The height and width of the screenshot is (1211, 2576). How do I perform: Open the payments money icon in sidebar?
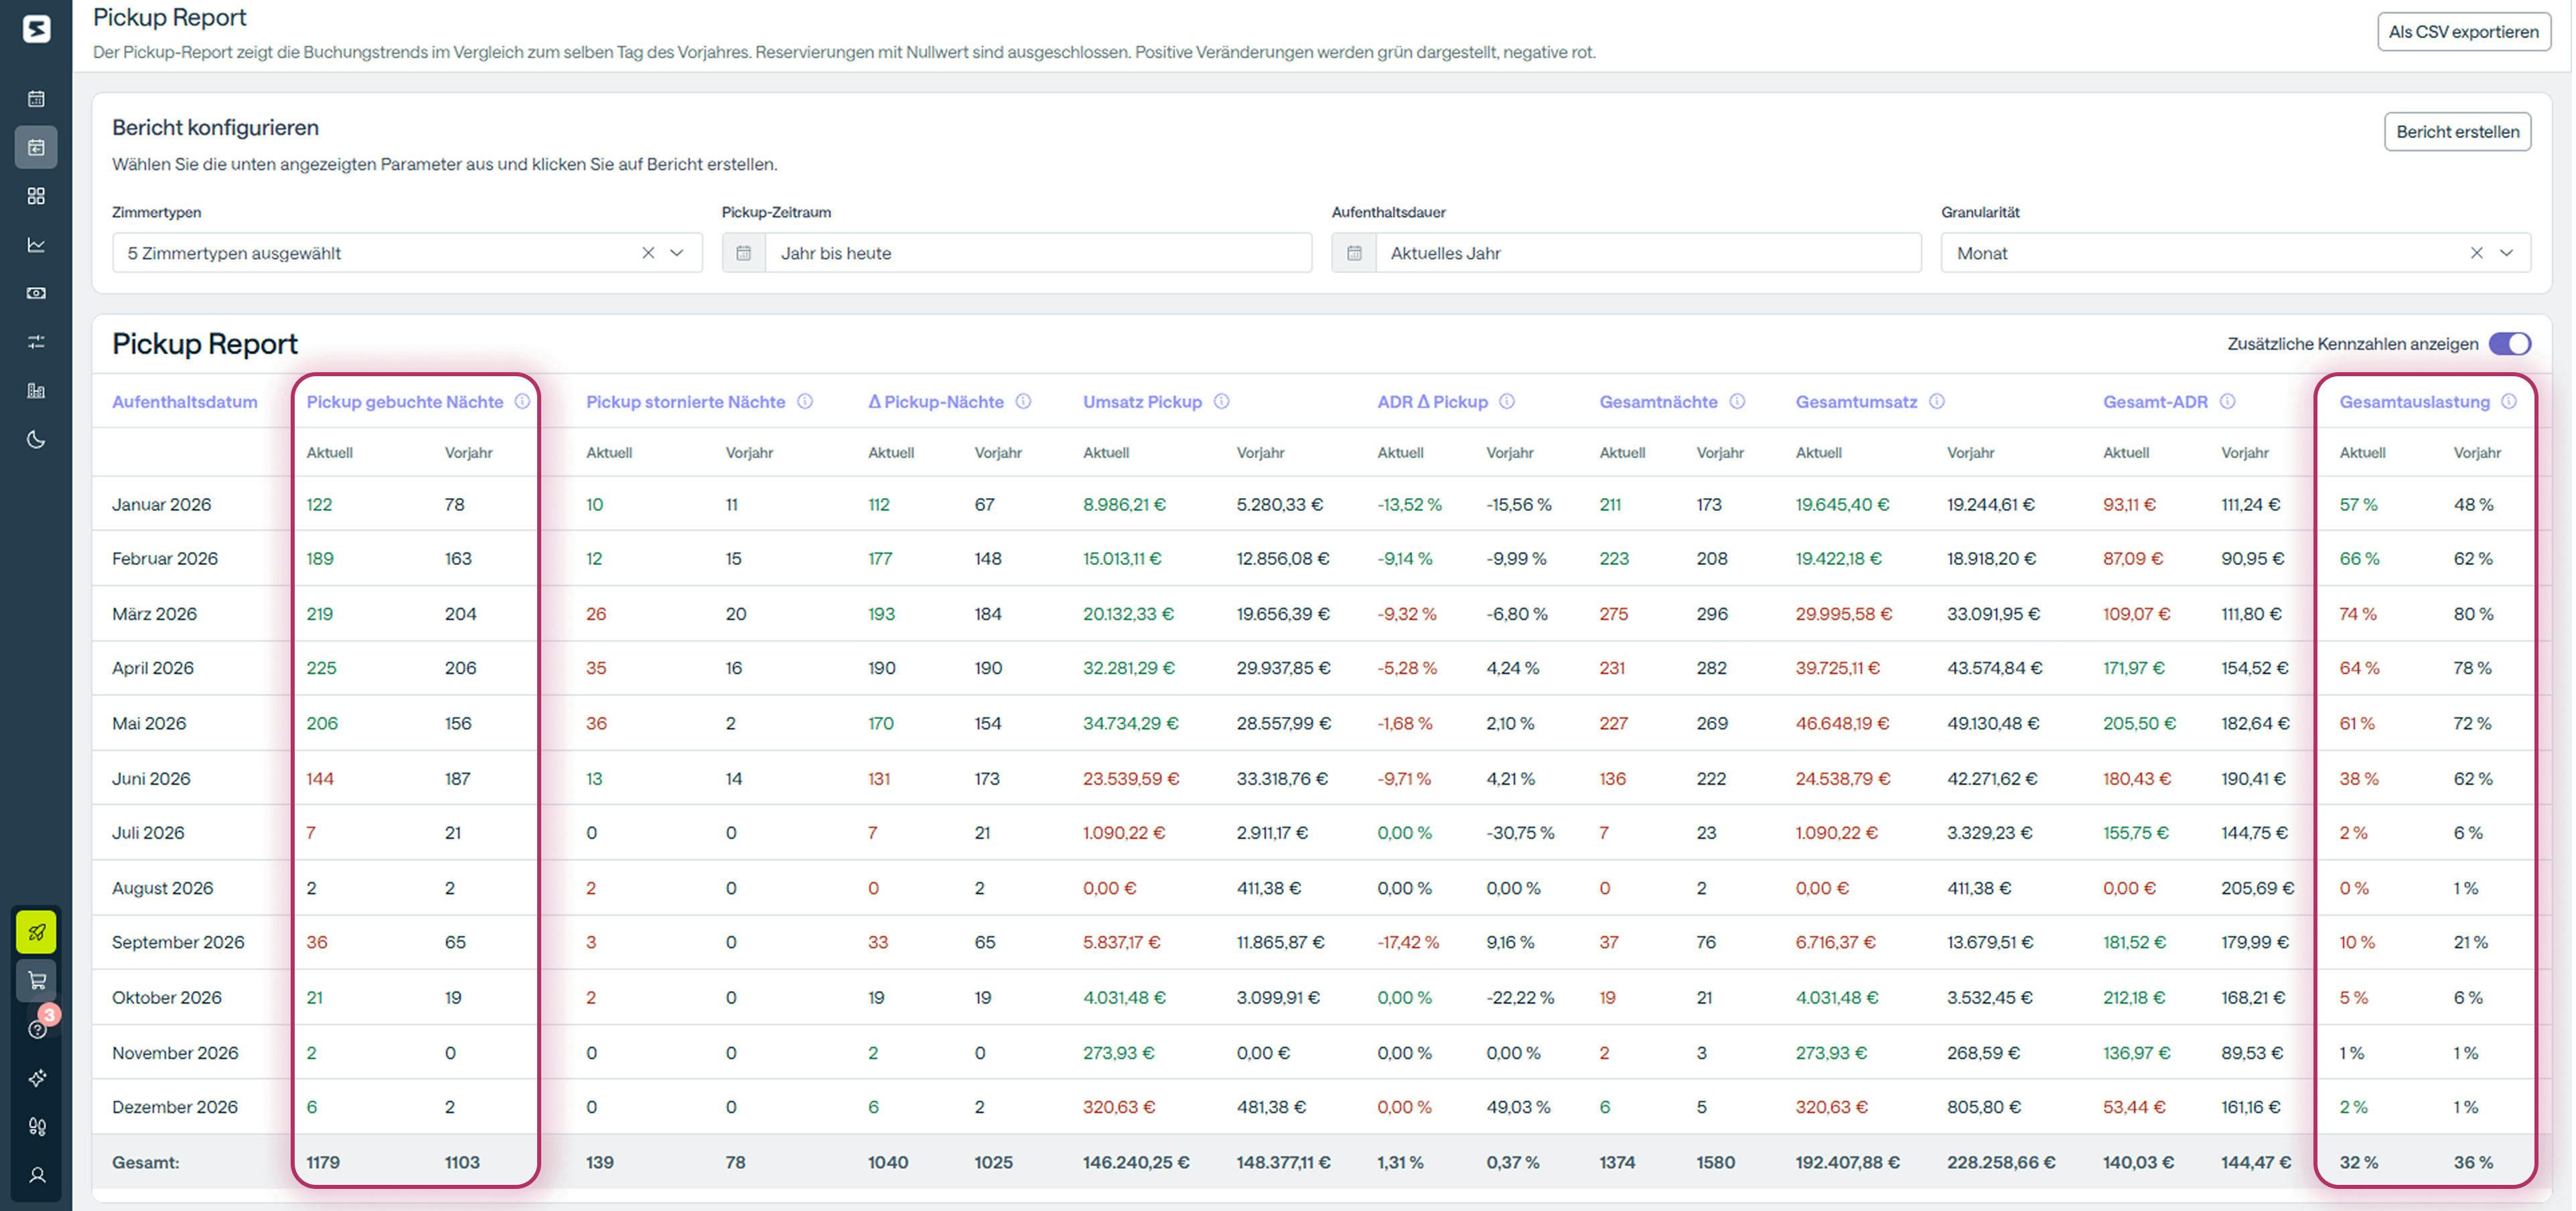(x=36, y=293)
